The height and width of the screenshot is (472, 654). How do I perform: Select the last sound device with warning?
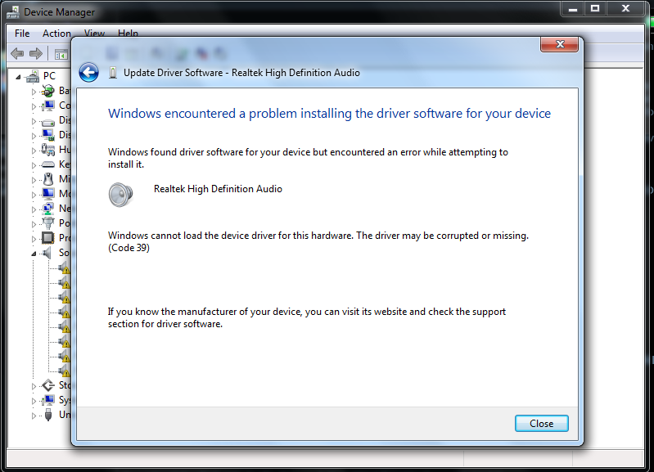tap(64, 370)
